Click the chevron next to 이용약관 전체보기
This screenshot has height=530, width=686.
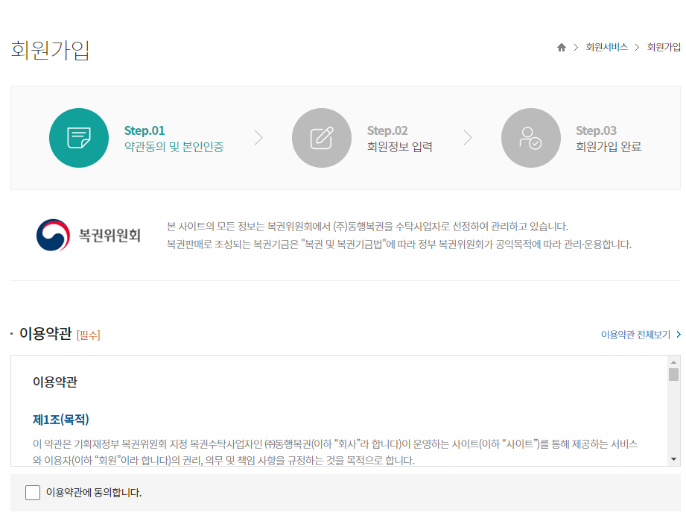click(x=678, y=335)
